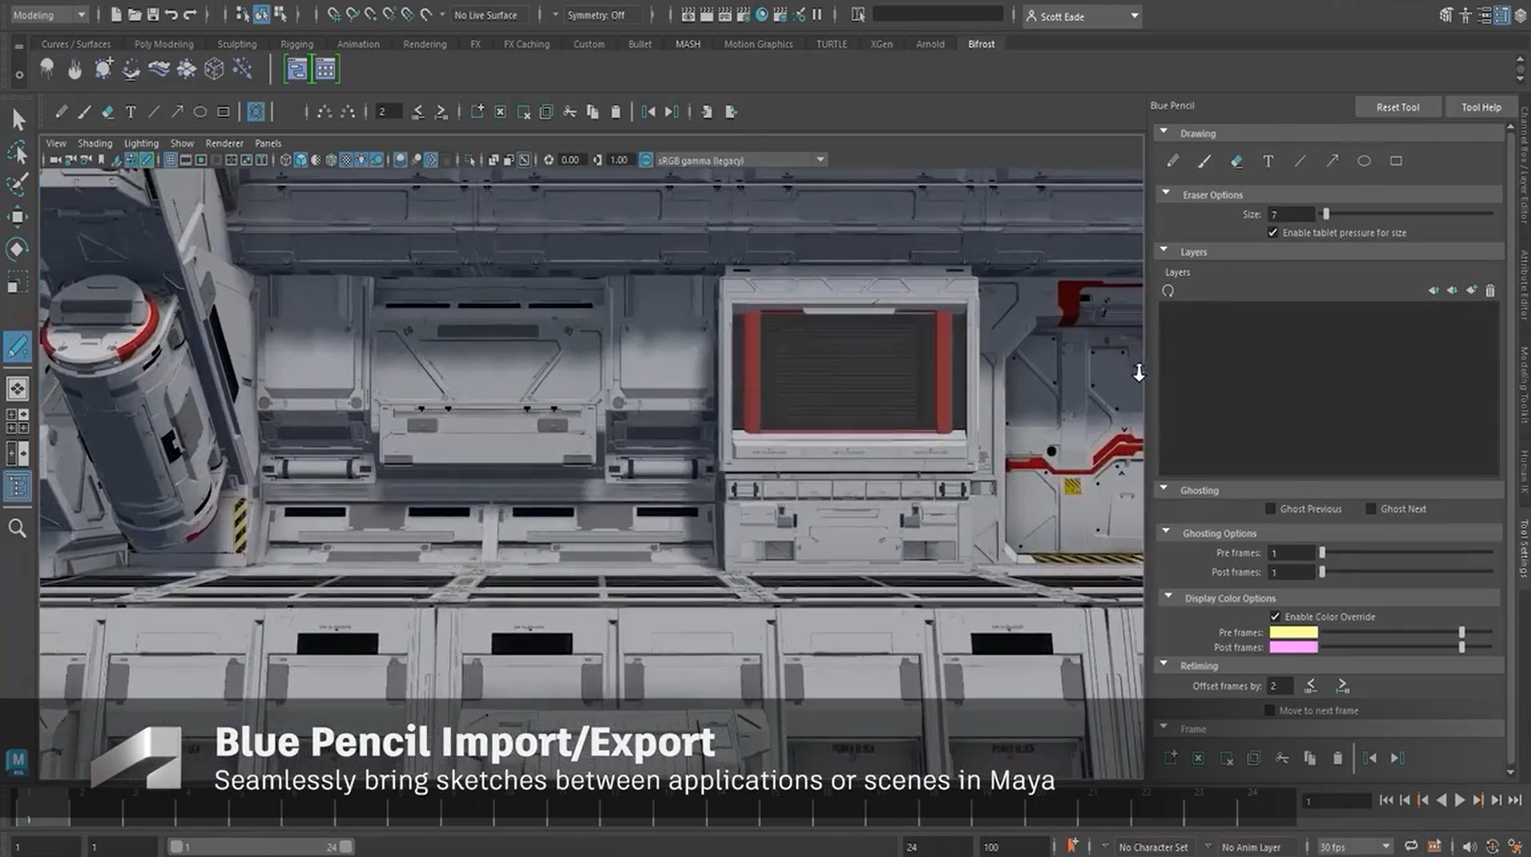This screenshot has height=857, width=1531.
Task: Open the Modeling menu set dropdown
Action: [81, 14]
